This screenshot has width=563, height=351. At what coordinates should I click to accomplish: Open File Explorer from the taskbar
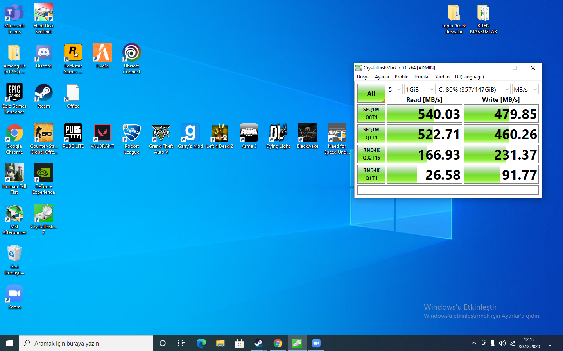(221, 343)
